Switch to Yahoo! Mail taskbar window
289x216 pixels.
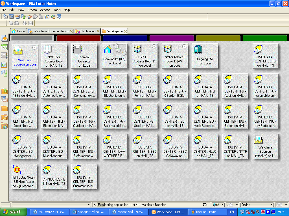(128, 212)
